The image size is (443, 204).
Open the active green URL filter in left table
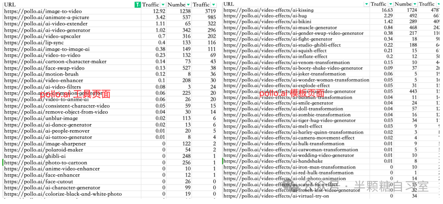(137, 5)
